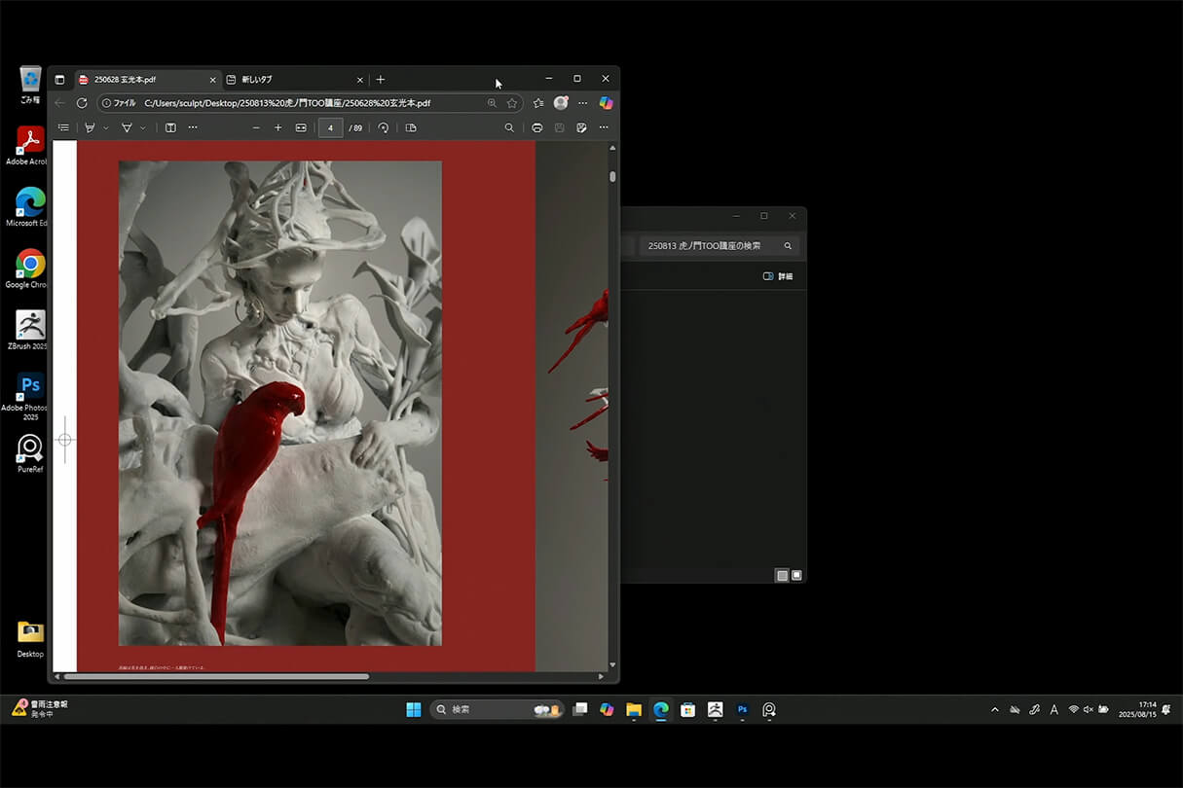1183x788 pixels.
Task: Click the zoom in plus button
Action: [277, 127]
